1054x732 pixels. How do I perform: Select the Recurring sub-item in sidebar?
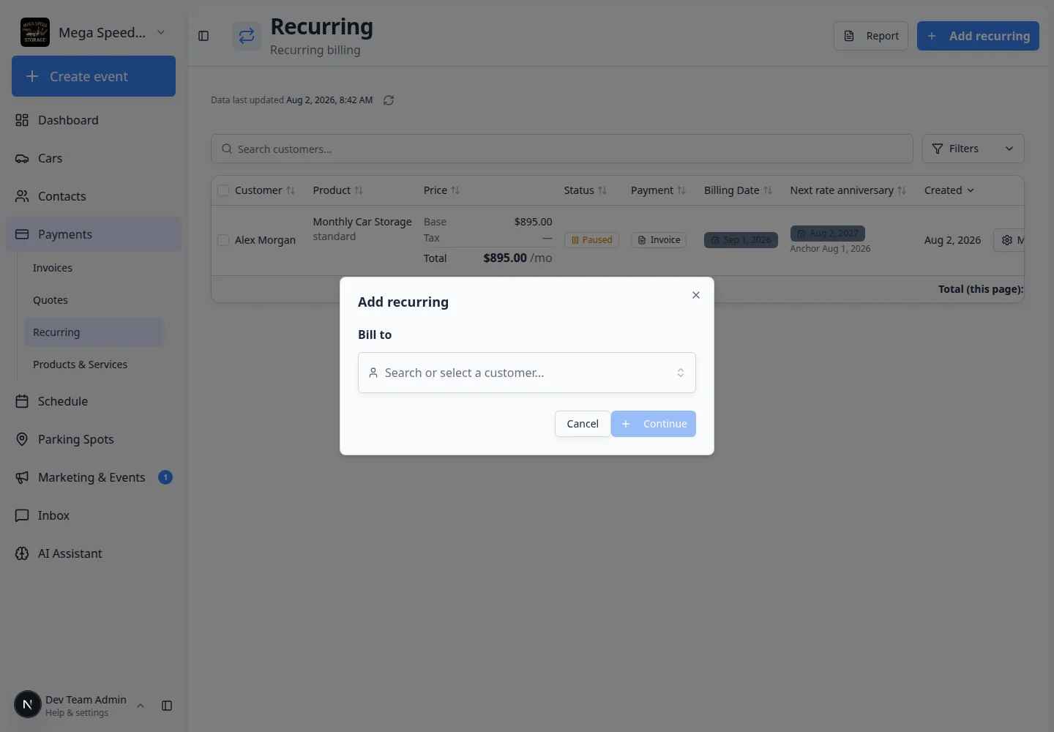[94, 332]
